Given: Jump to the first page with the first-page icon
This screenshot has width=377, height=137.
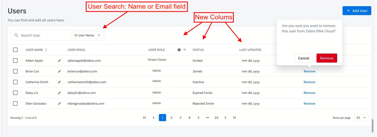Looking at the screenshot, I should (145, 118).
